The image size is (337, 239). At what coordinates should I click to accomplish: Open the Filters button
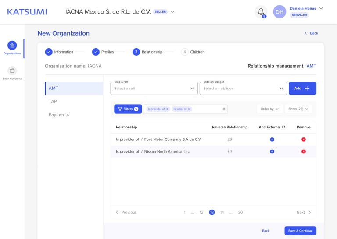click(128, 109)
